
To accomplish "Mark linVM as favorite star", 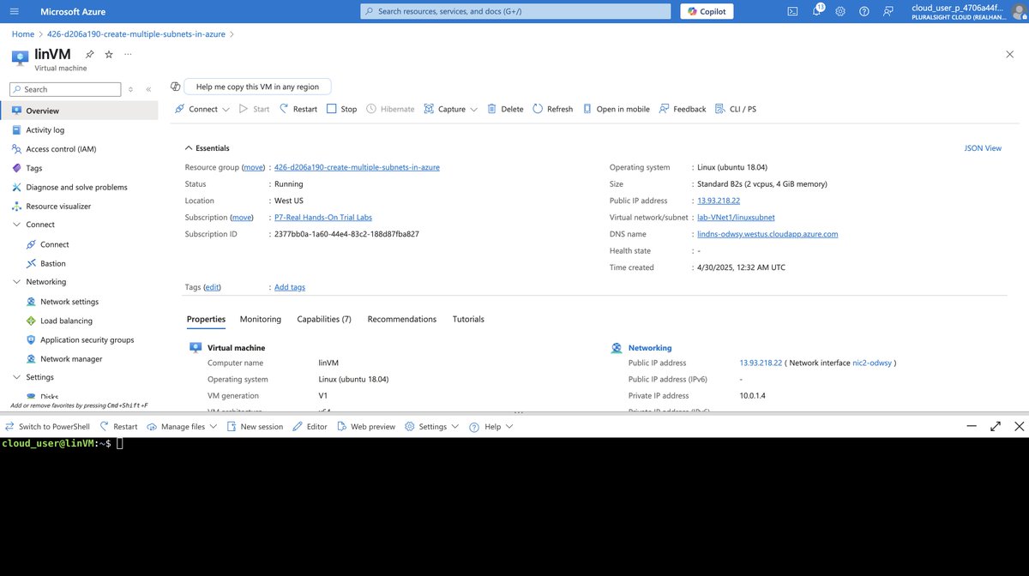I will 109,54.
